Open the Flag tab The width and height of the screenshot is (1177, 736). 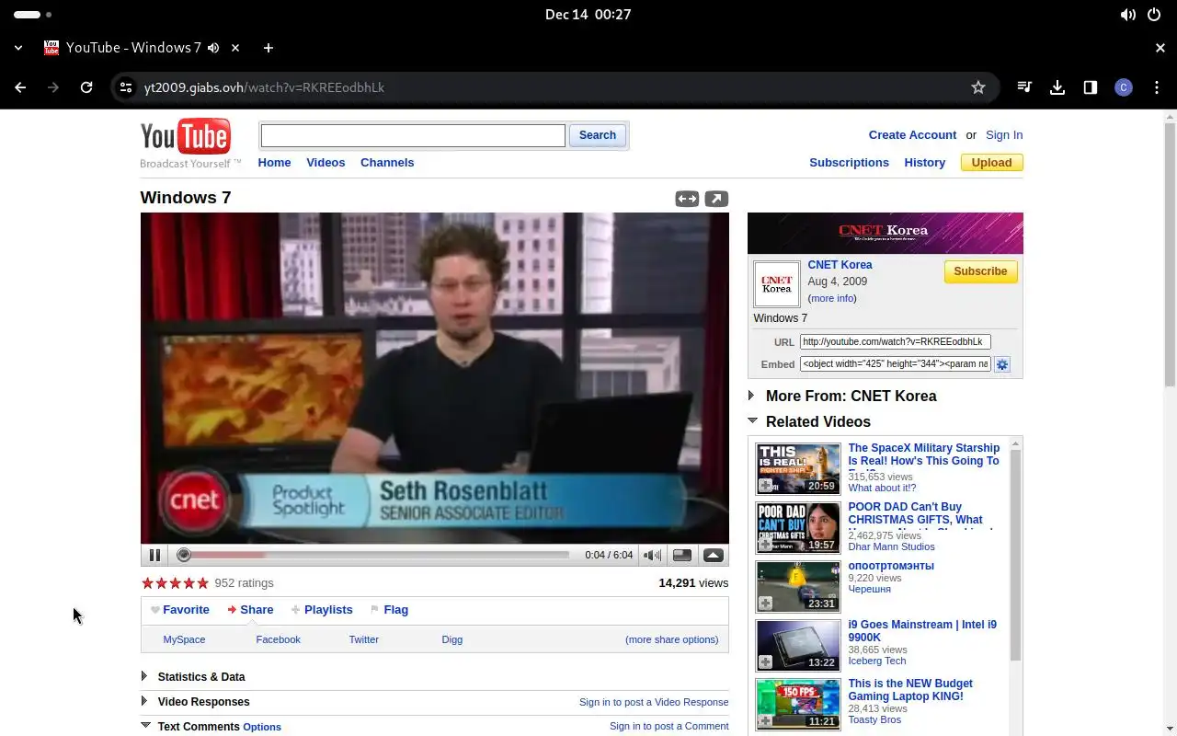click(389, 609)
